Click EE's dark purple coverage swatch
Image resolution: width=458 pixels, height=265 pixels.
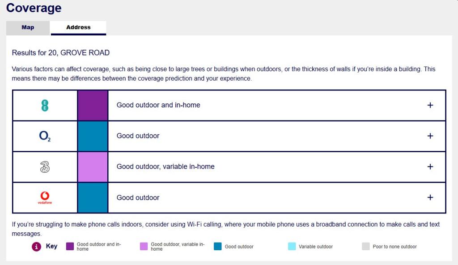(93, 106)
